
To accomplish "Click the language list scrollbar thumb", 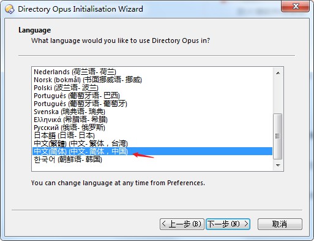I will (x=277, y=136).
